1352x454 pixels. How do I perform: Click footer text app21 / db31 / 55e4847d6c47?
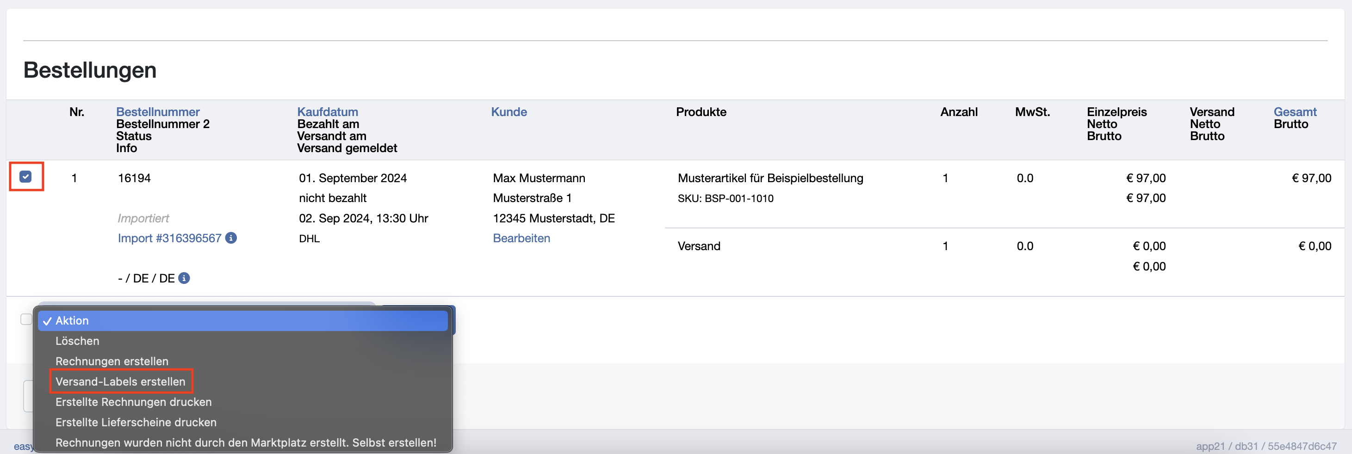click(1266, 446)
